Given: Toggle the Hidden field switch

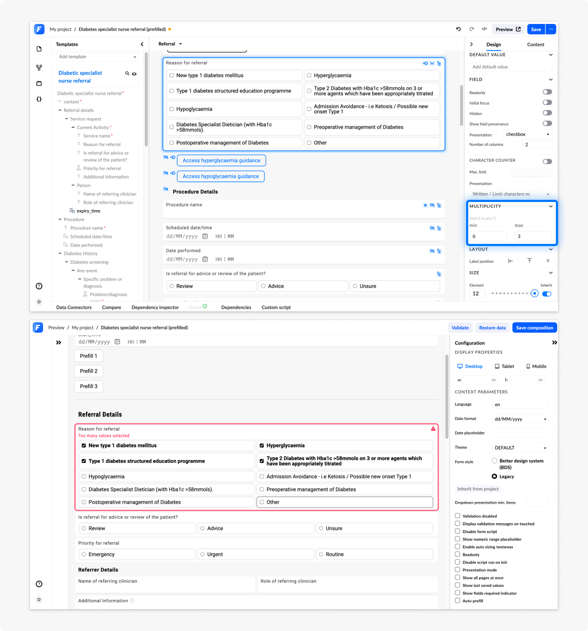Looking at the screenshot, I should [x=547, y=113].
